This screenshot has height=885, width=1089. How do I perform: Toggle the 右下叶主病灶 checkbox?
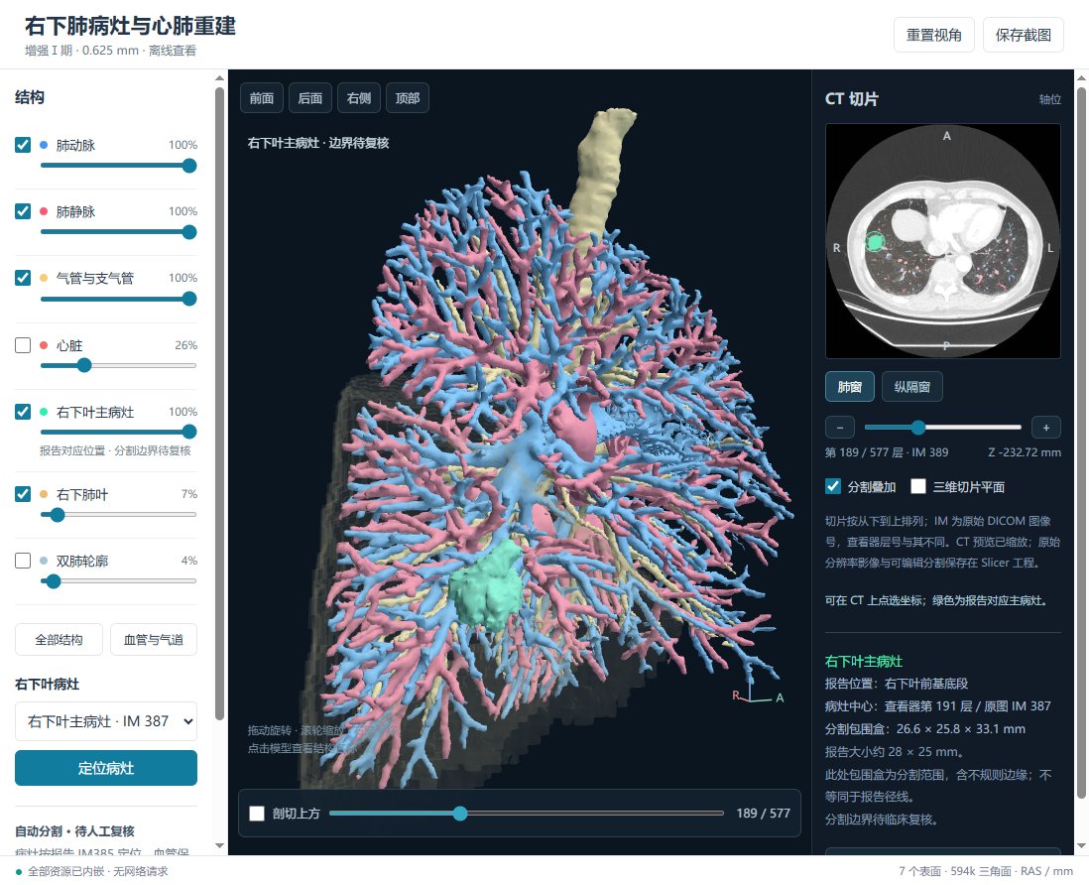pyautogui.click(x=23, y=412)
